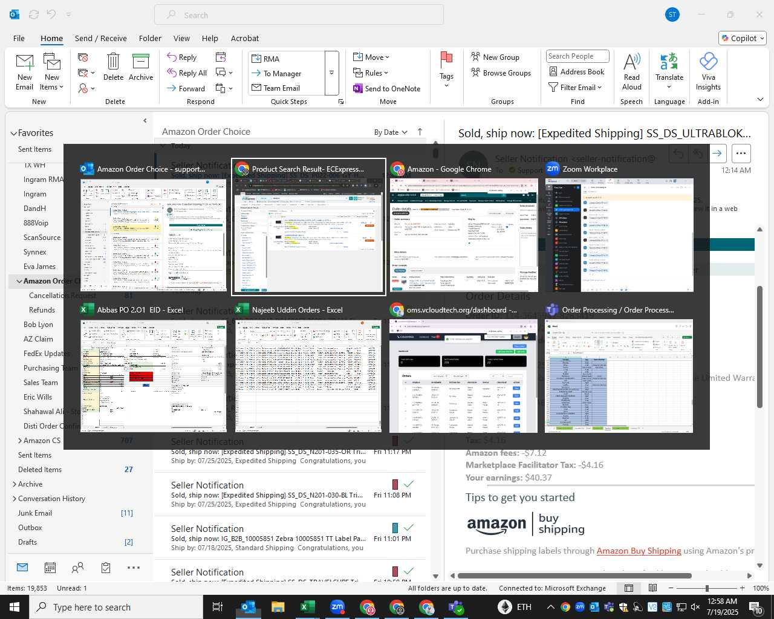Open Task View on the taskbar
The width and height of the screenshot is (774, 619).
[x=218, y=607]
